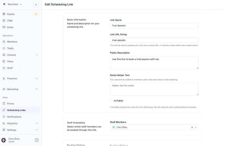Screen dimensions: 225x146
Task: Click the Members people icon
Action: coord(4,42)
